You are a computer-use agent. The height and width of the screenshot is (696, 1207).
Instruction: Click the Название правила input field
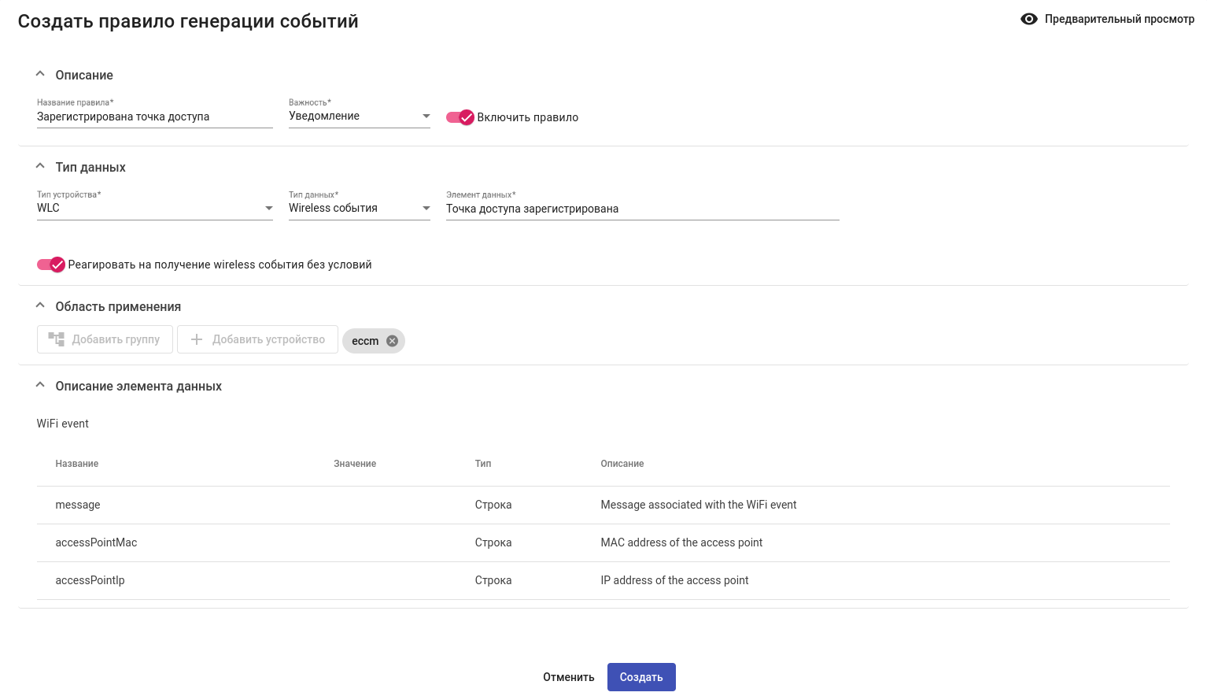154,117
